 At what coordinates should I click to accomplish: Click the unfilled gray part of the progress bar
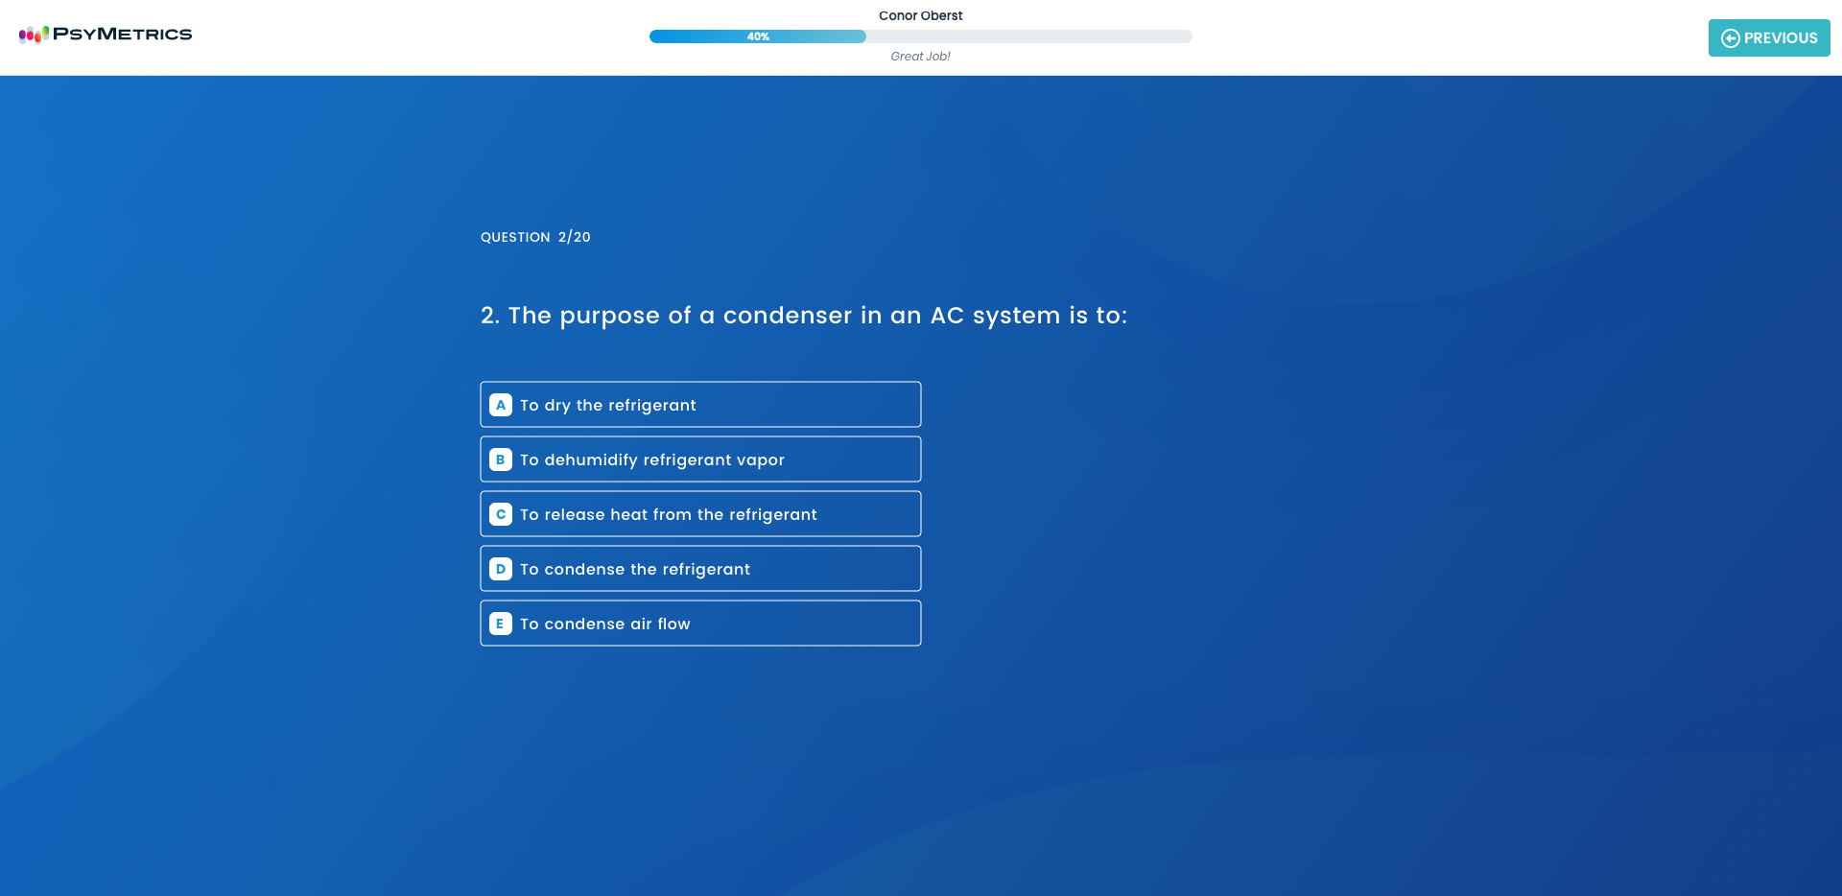tap(1028, 36)
